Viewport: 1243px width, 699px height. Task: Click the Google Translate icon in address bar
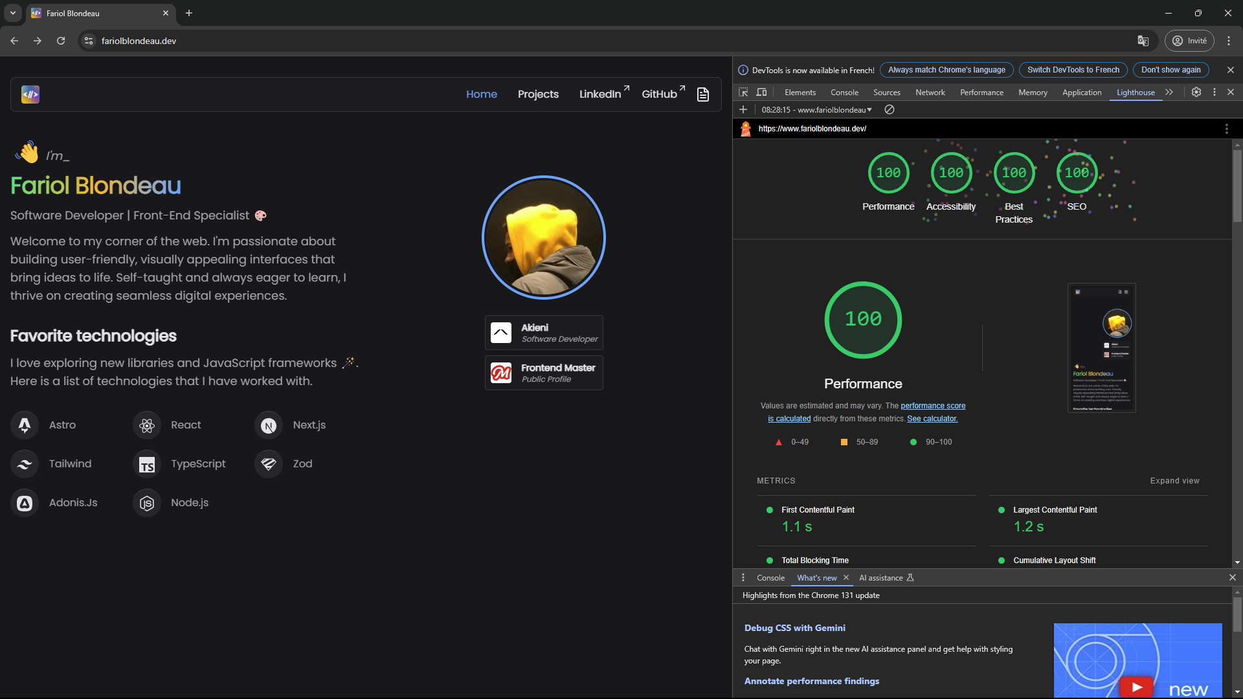point(1143,41)
